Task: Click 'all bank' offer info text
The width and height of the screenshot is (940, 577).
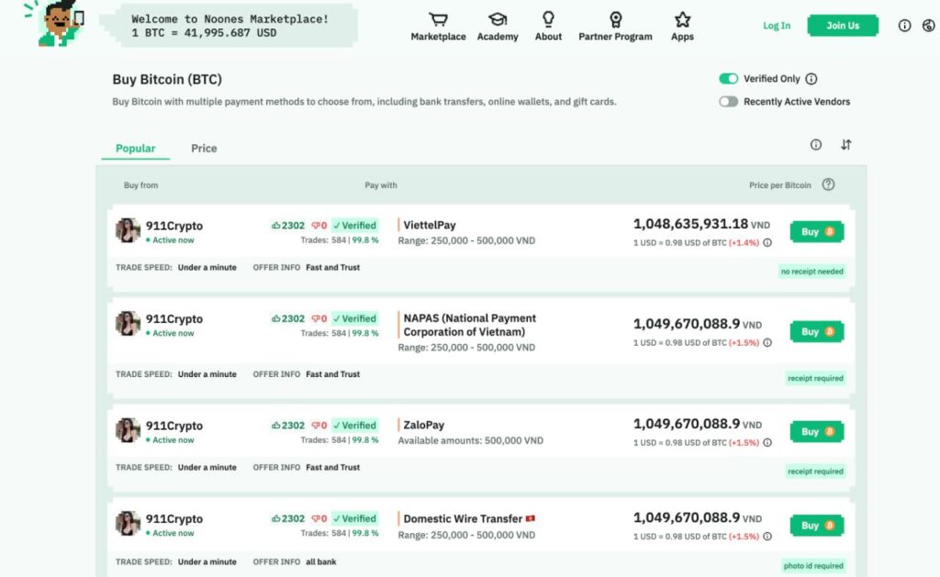Action: tap(320, 562)
